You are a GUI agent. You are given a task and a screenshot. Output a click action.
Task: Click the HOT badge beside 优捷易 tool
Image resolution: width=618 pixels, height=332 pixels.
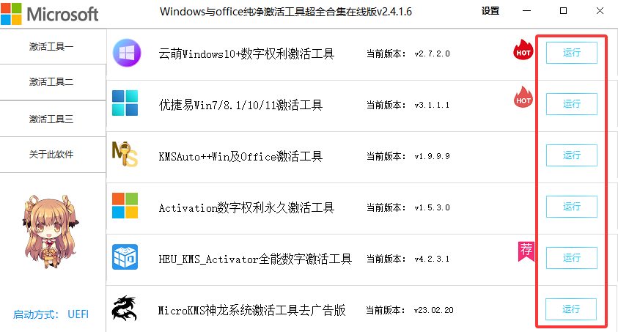pyautogui.click(x=523, y=97)
